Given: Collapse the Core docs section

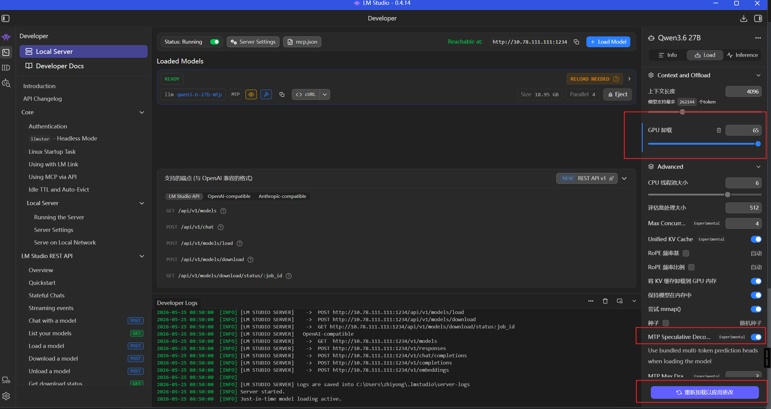Looking at the screenshot, I should pos(142,112).
